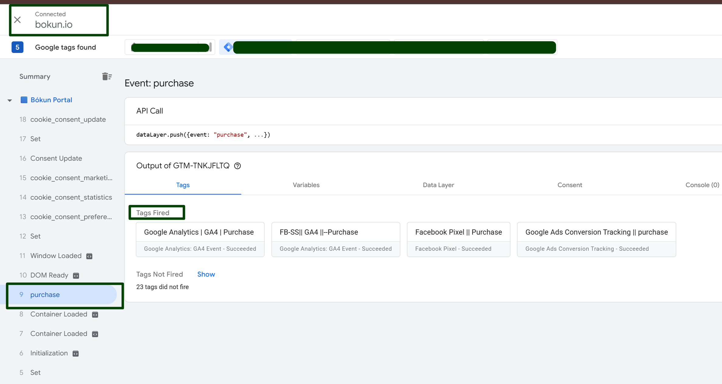Switch to the Variables tab
The height and width of the screenshot is (384, 722).
pos(306,185)
